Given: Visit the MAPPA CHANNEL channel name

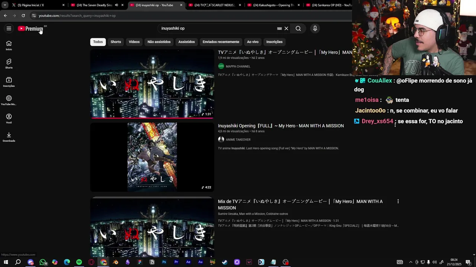Looking at the screenshot, I should click(238, 66).
